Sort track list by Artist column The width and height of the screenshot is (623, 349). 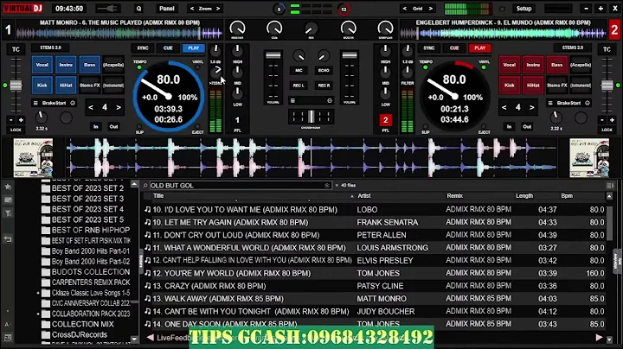click(364, 196)
